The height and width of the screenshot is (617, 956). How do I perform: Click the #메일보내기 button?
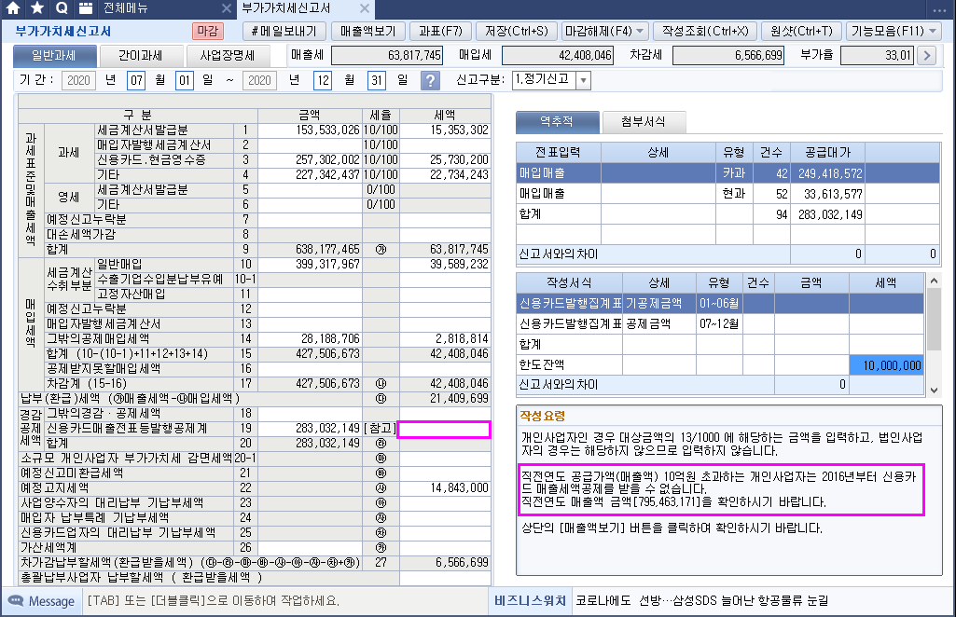click(284, 31)
